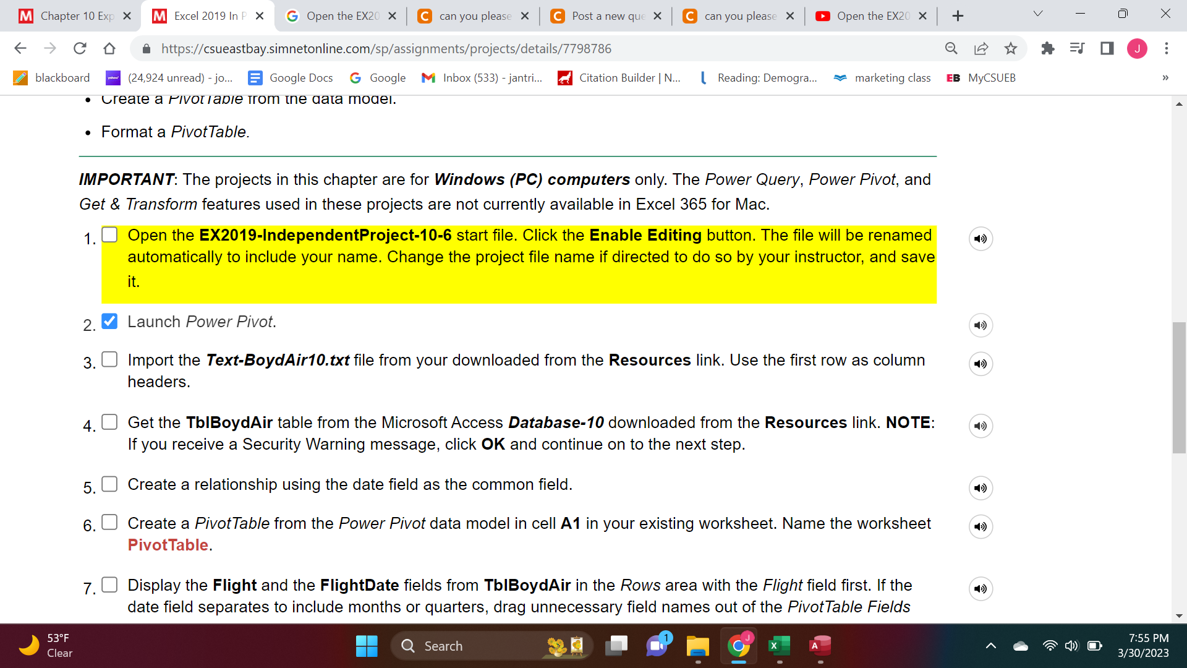Open the zoom magnifier icon in address bar

pyautogui.click(x=951, y=48)
